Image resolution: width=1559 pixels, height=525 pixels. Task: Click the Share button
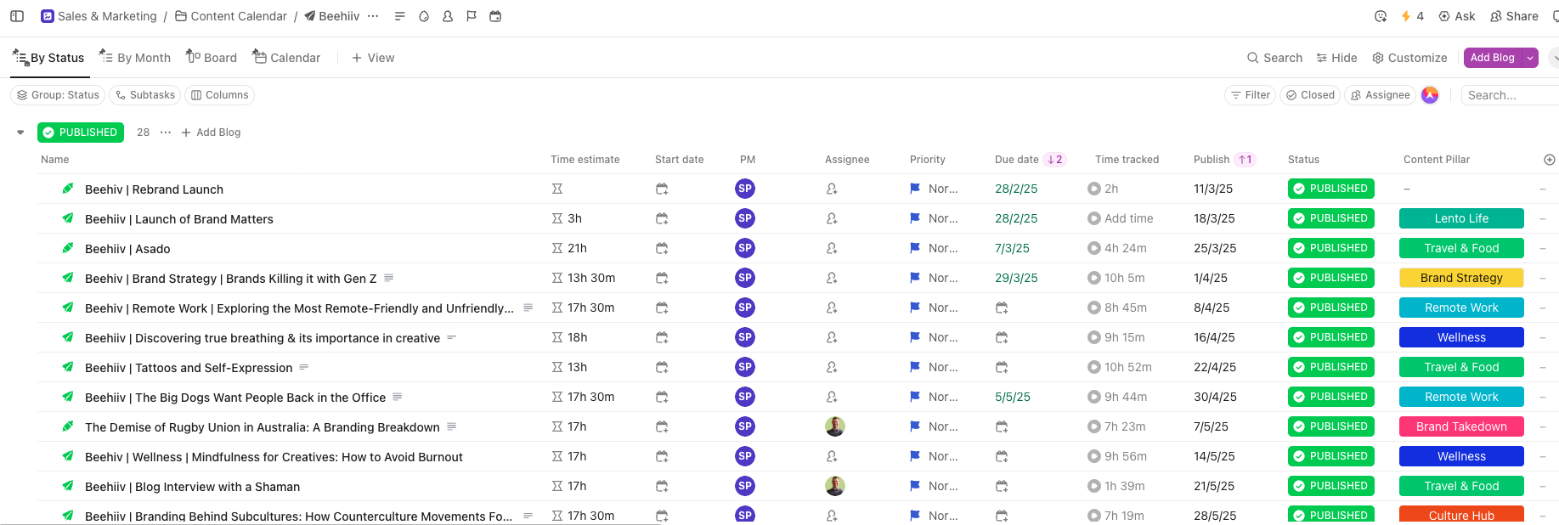pos(1514,16)
